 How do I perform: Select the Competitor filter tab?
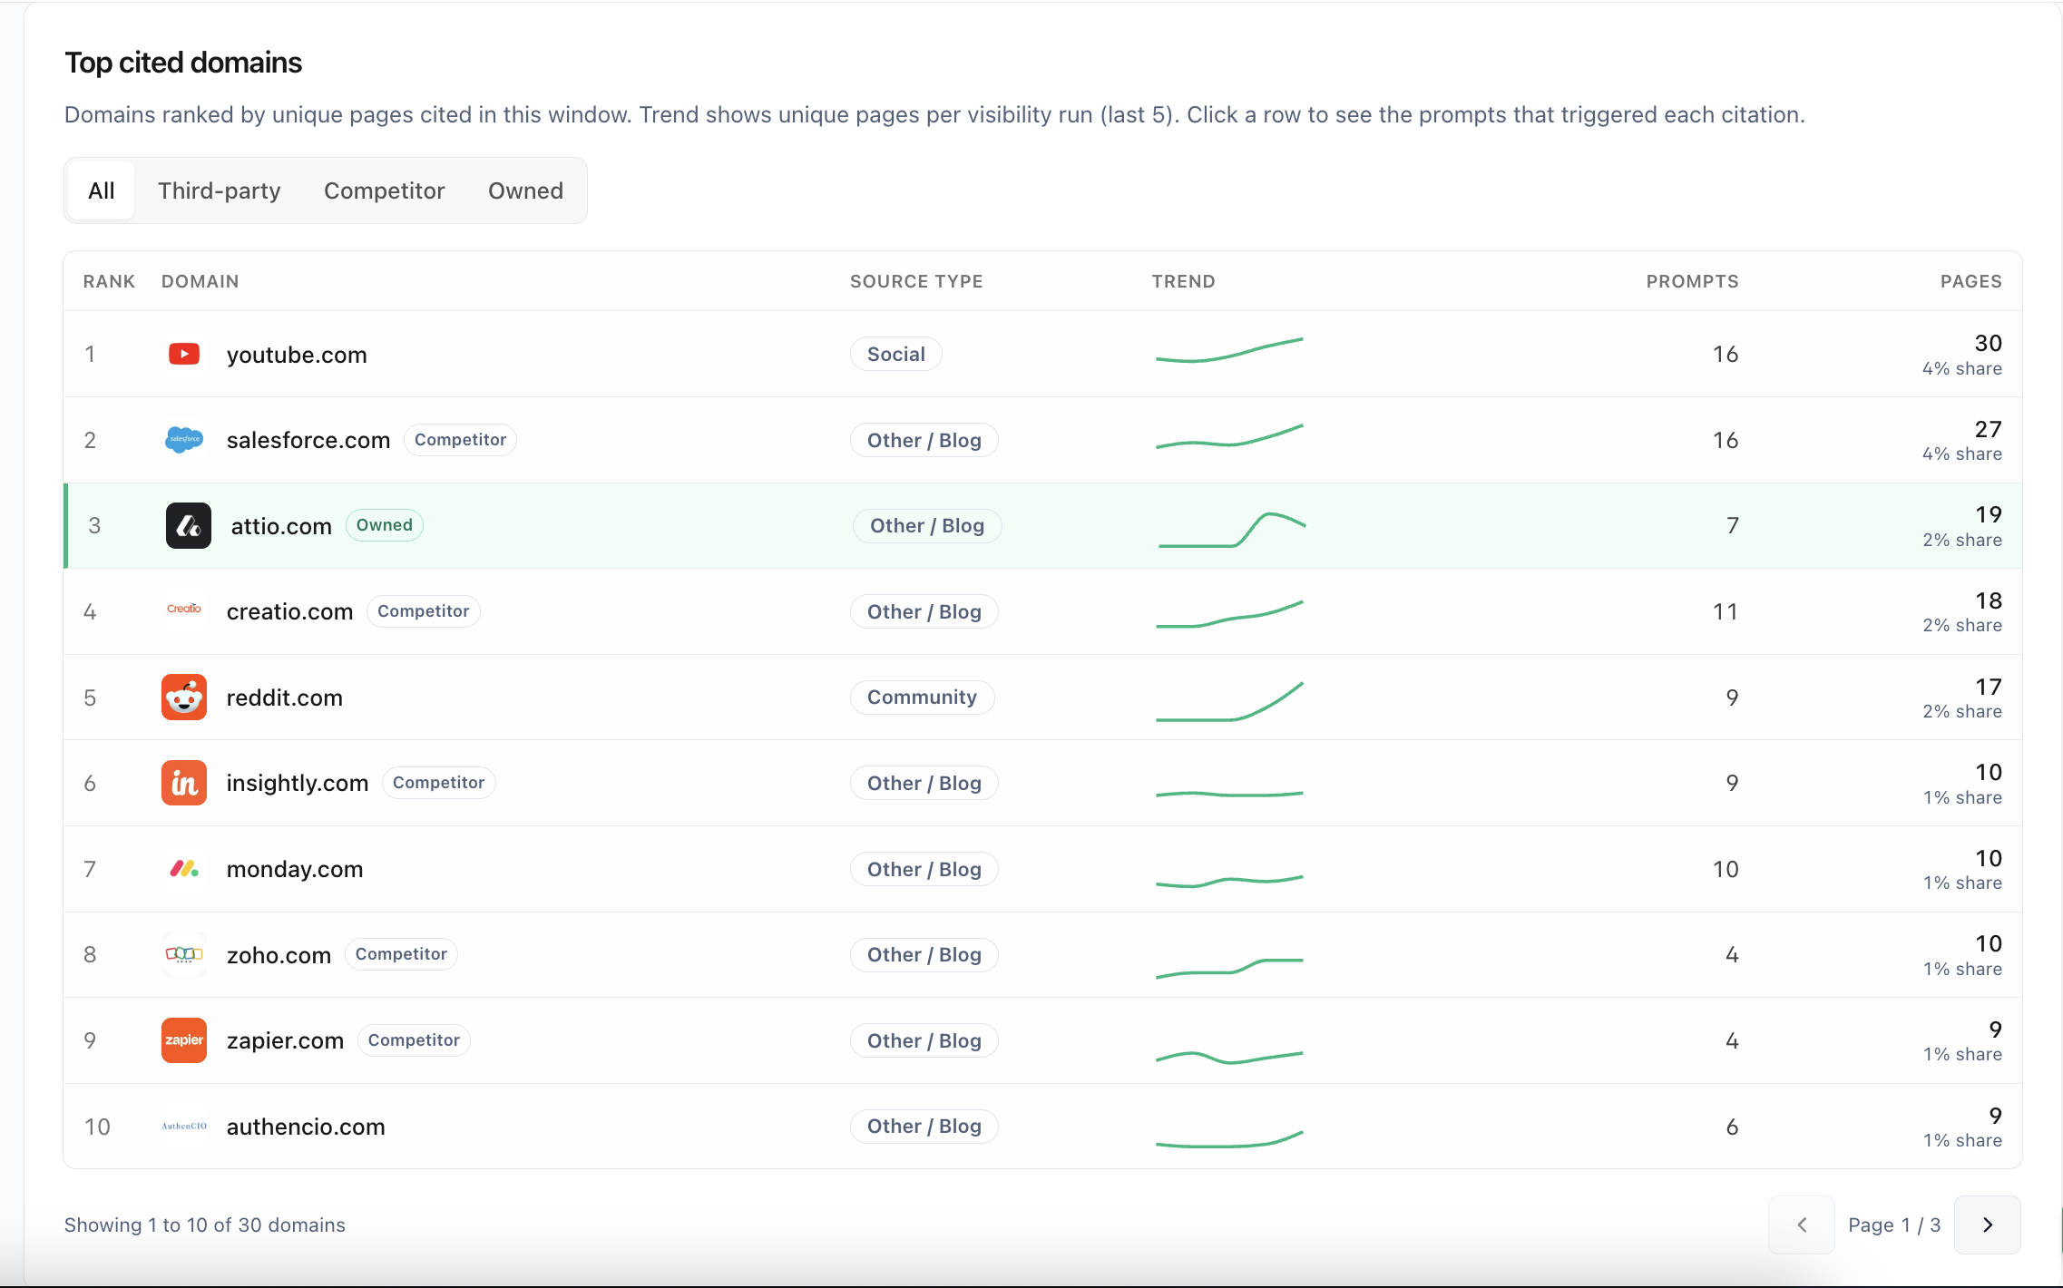(x=385, y=190)
